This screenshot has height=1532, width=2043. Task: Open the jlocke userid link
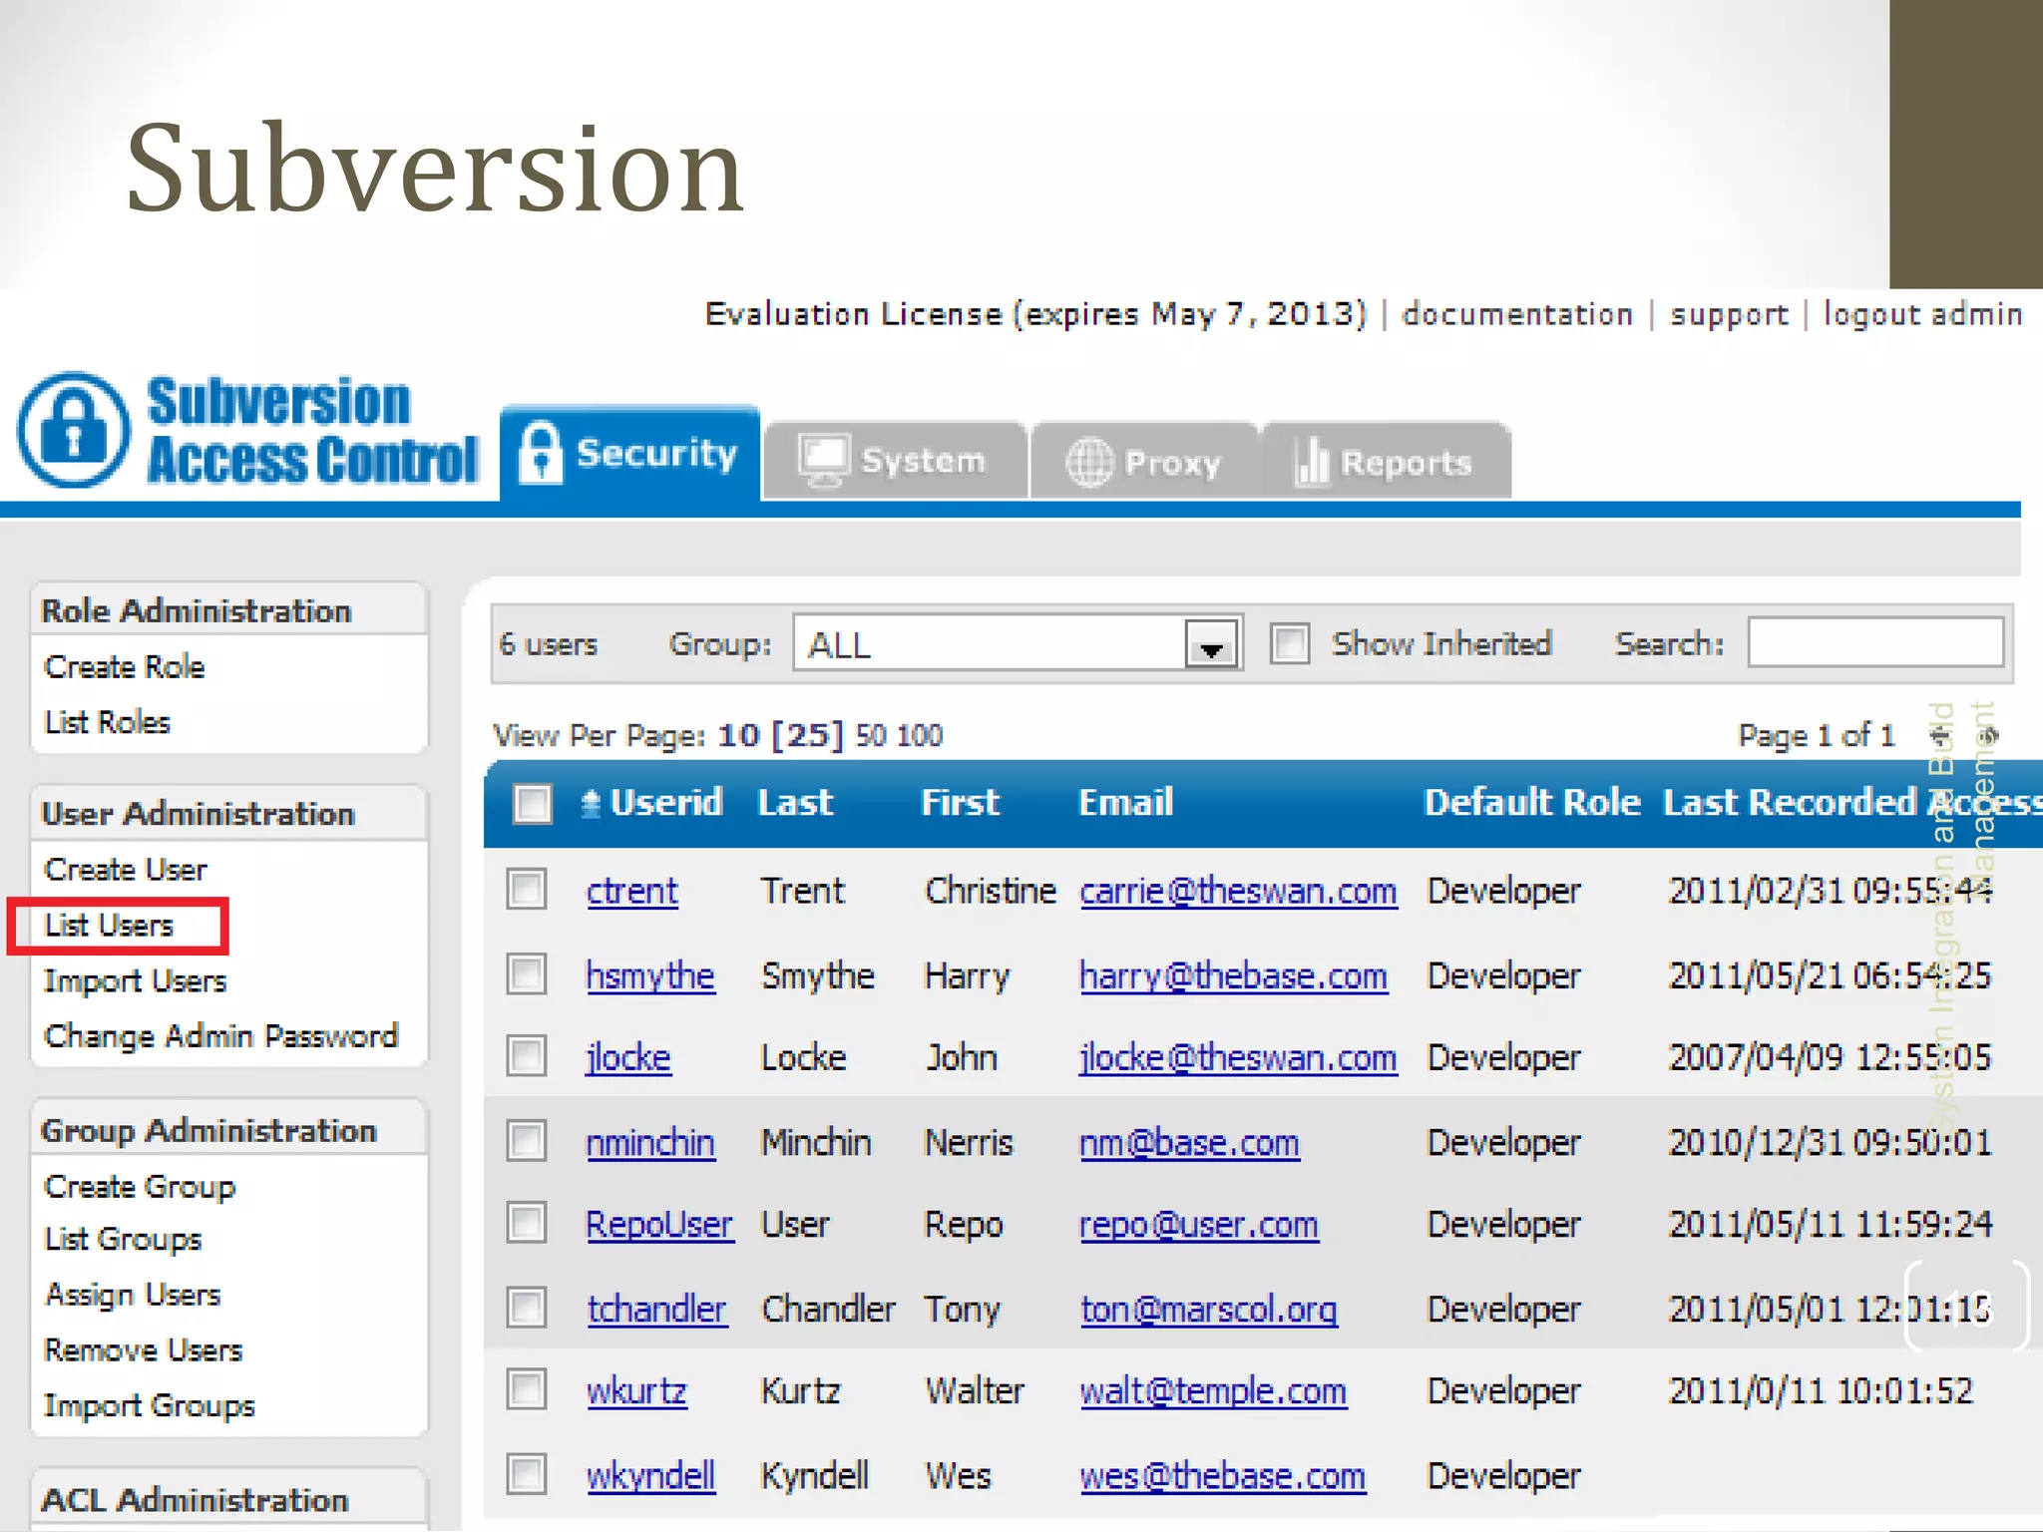pyautogui.click(x=628, y=1057)
